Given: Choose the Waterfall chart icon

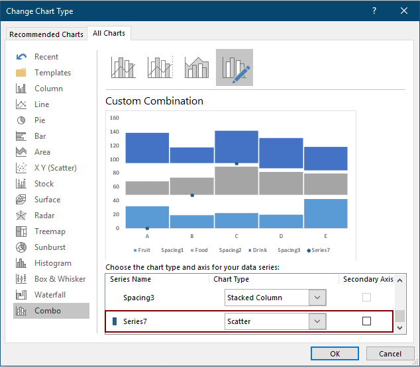Looking at the screenshot, I should point(21,295).
